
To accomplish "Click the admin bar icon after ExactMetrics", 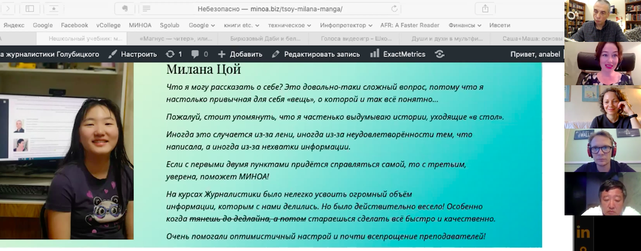I will pyautogui.click(x=439, y=54).
